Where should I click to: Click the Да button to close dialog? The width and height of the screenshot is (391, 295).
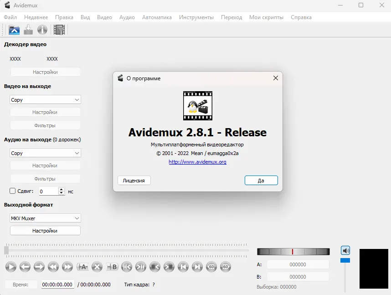(261, 181)
